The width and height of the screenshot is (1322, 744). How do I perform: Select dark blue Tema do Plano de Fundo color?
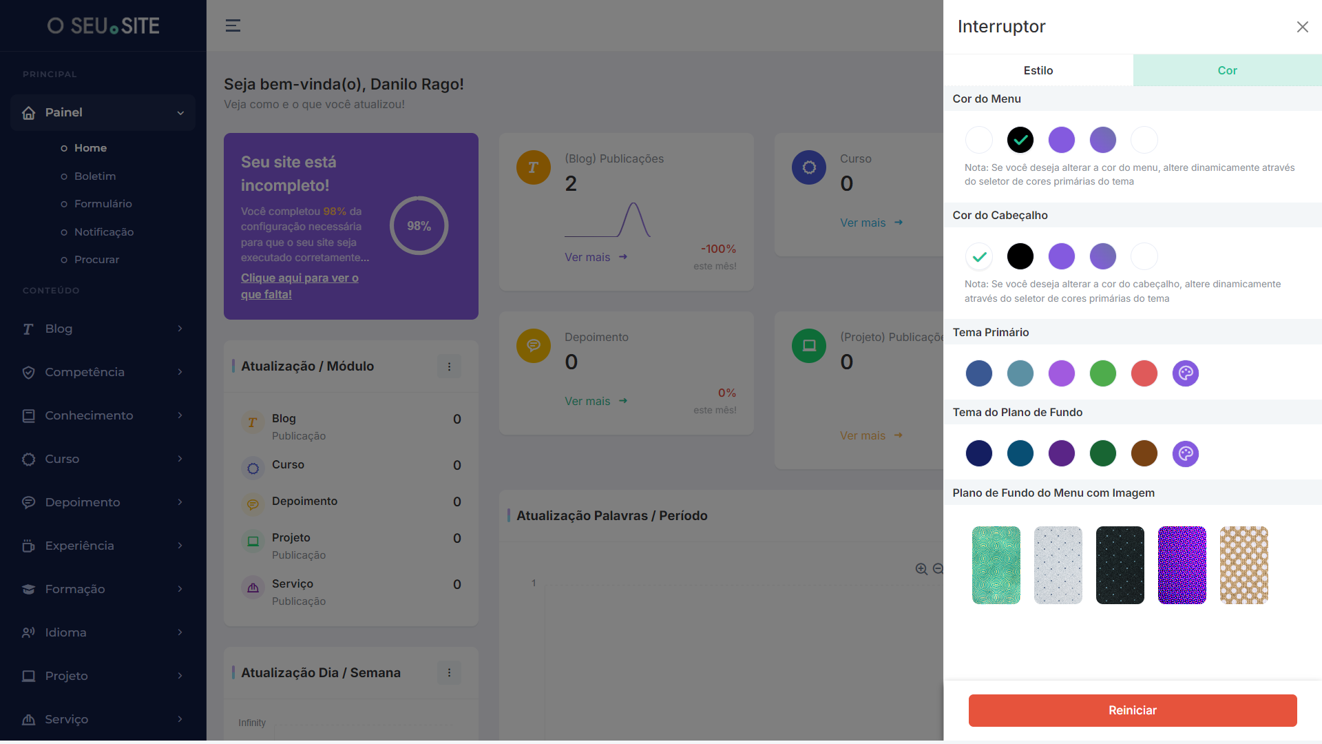click(x=979, y=453)
